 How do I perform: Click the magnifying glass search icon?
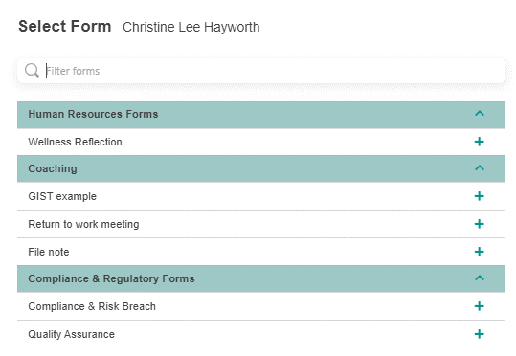(32, 71)
